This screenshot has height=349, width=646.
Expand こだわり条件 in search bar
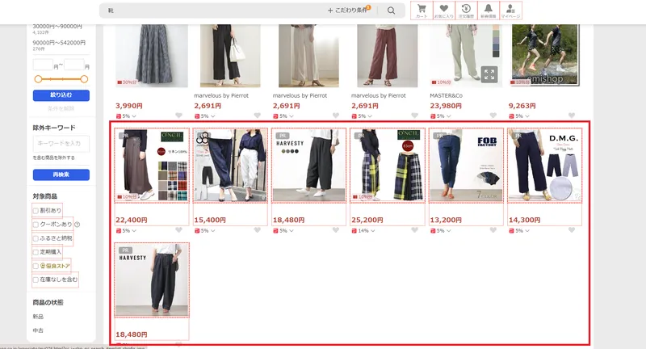348,11
